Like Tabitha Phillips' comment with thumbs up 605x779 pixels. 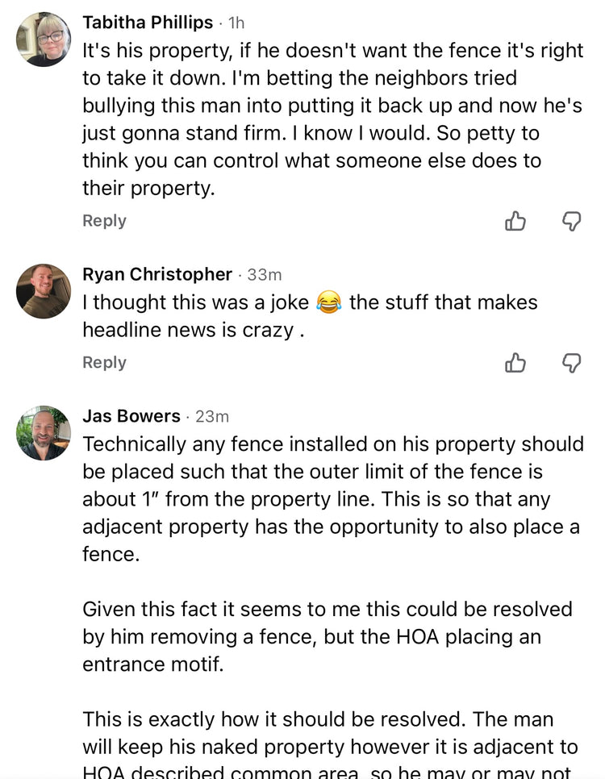tap(515, 221)
